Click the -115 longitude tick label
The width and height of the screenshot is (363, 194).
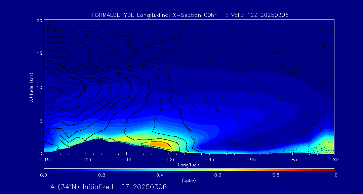[43, 160]
